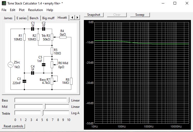The width and height of the screenshot is (193, 132).
Task: Click the Bass slider handle
Action: [x=68, y=100]
